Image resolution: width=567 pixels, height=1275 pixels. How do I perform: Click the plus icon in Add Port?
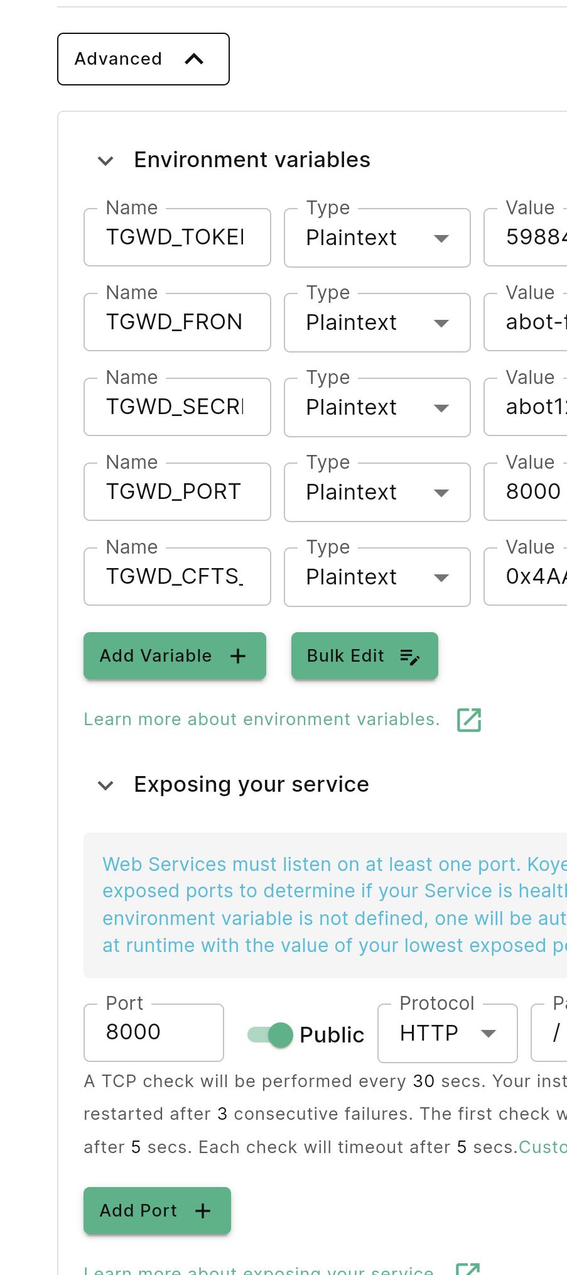pyautogui.click(x=203, y=1211)
